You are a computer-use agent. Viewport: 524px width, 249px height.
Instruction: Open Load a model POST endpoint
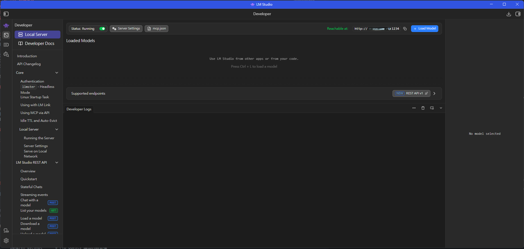click(x=39, y=218)
